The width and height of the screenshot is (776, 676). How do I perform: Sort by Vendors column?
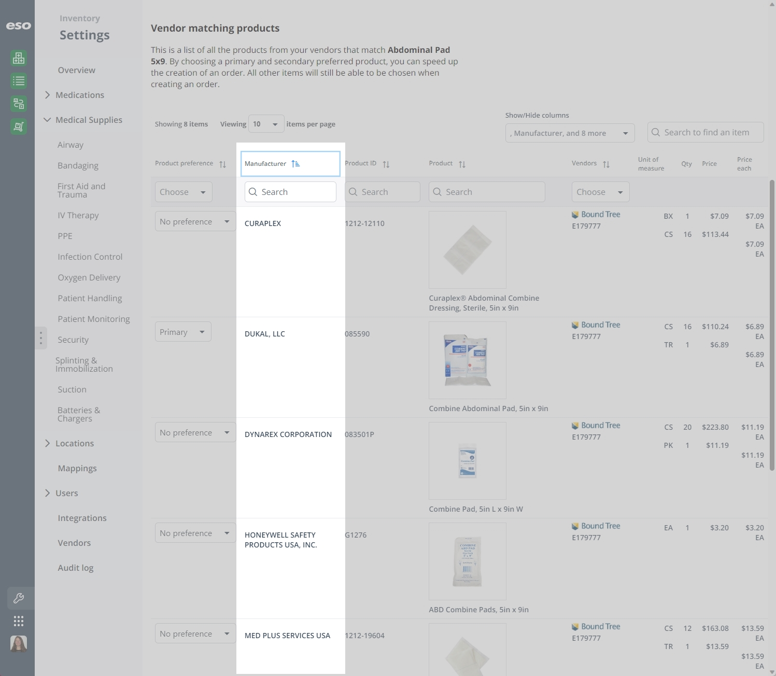point(606,164)
